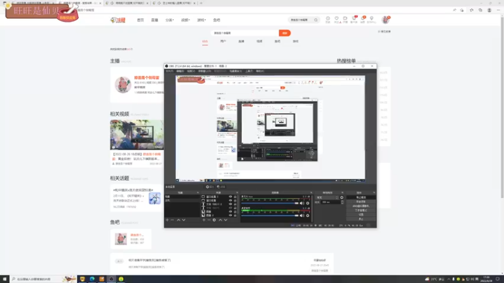The image size is (504, 283).
Task: Click the Windows Start button
Action: [4, 279]
